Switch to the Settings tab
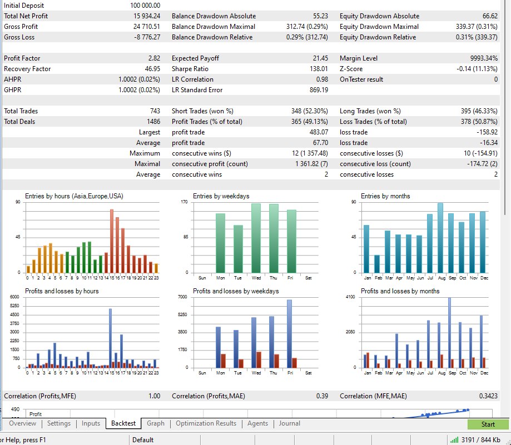 (x=58, y=423)
